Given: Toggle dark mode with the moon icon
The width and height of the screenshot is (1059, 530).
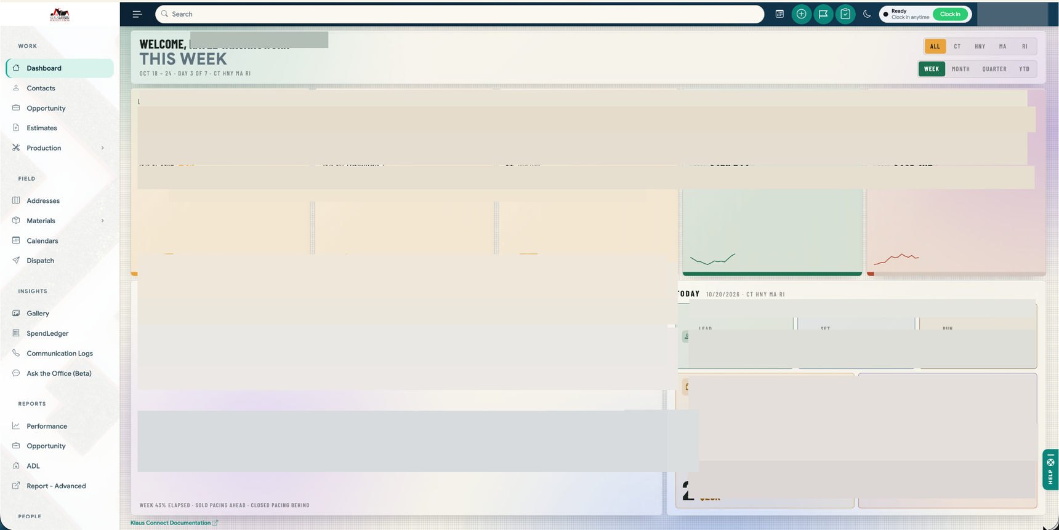Looking at the screenshot, I should coord(867,14).
